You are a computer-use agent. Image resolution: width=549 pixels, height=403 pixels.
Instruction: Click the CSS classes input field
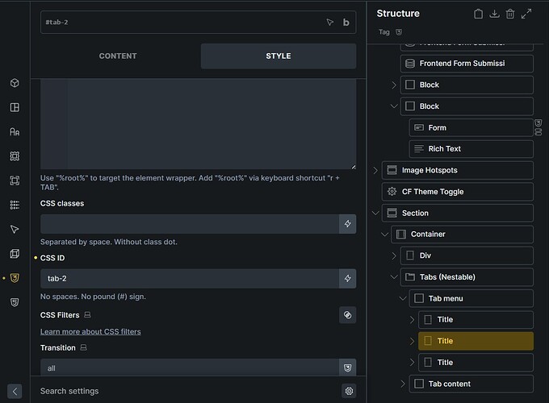point(189,224)
